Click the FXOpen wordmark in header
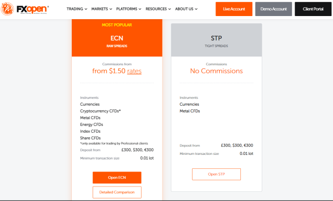 pyautogui.click(x=33, y=9)
